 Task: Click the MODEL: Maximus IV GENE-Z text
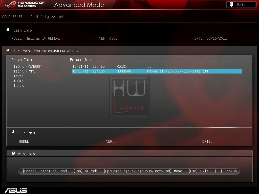[36, 38]
